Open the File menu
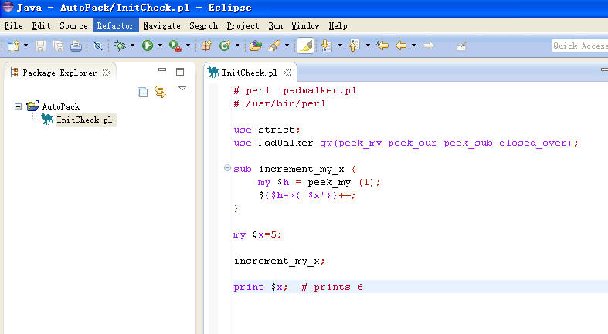The image size is (608, 334). point(14,26)
